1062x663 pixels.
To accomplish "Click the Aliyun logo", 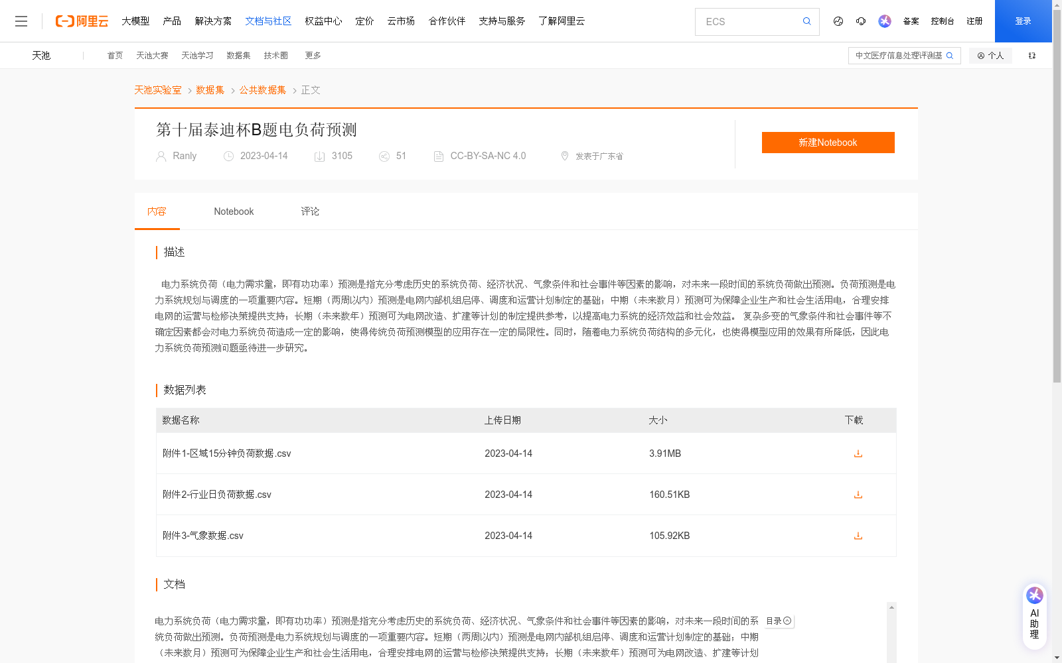I will tap(82, 21).
